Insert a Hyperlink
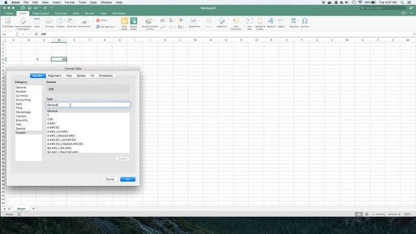The height and width of the screenshot is (234, 416). coord(222,23)
